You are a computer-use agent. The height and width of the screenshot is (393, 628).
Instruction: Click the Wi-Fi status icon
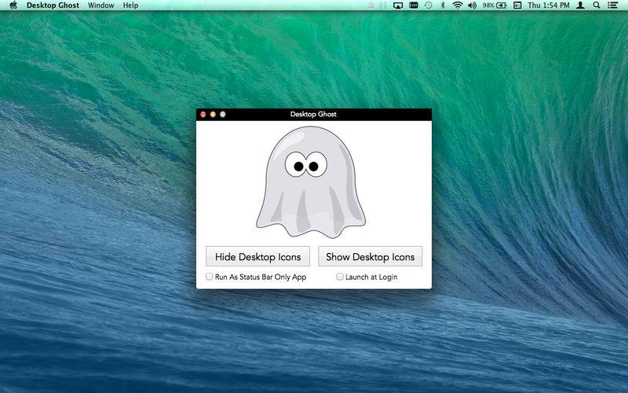pyautogui.click(x=457, y=6)
